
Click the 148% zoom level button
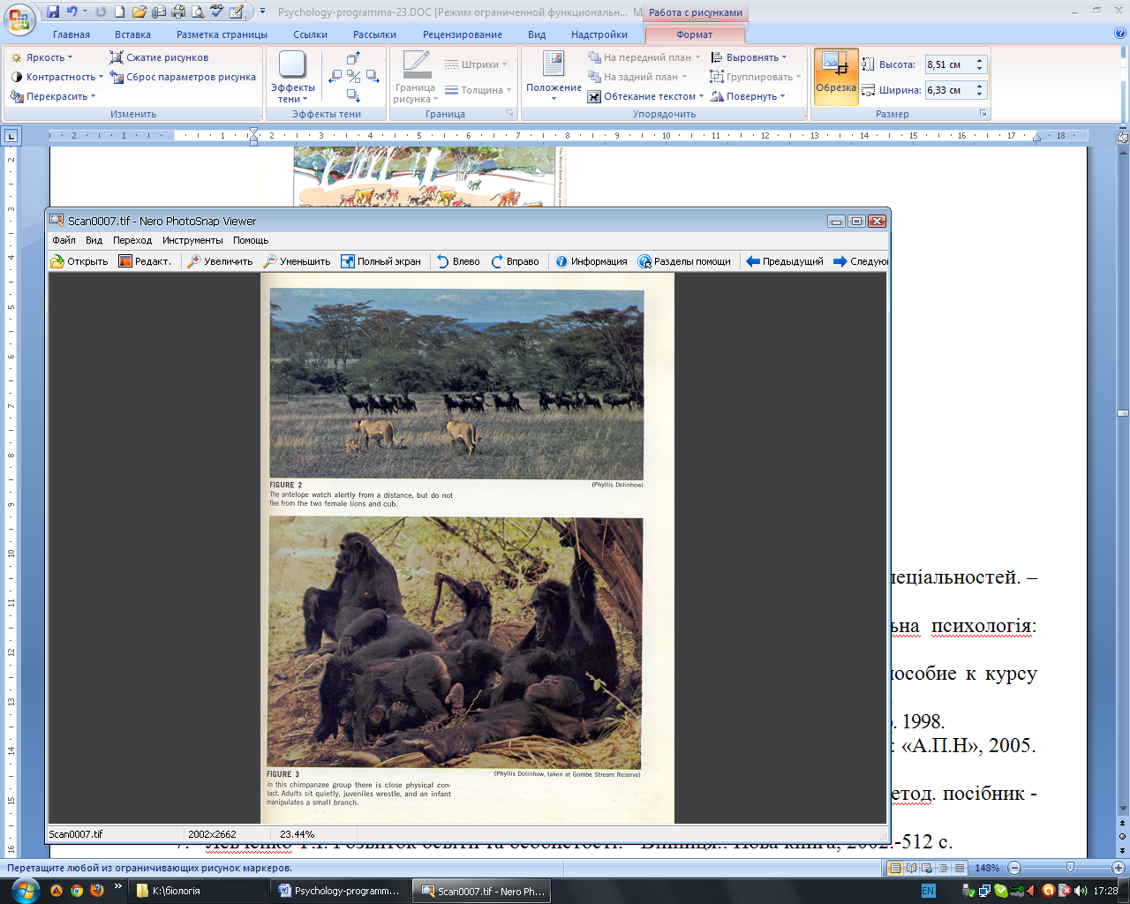click(x=987, y=868)
